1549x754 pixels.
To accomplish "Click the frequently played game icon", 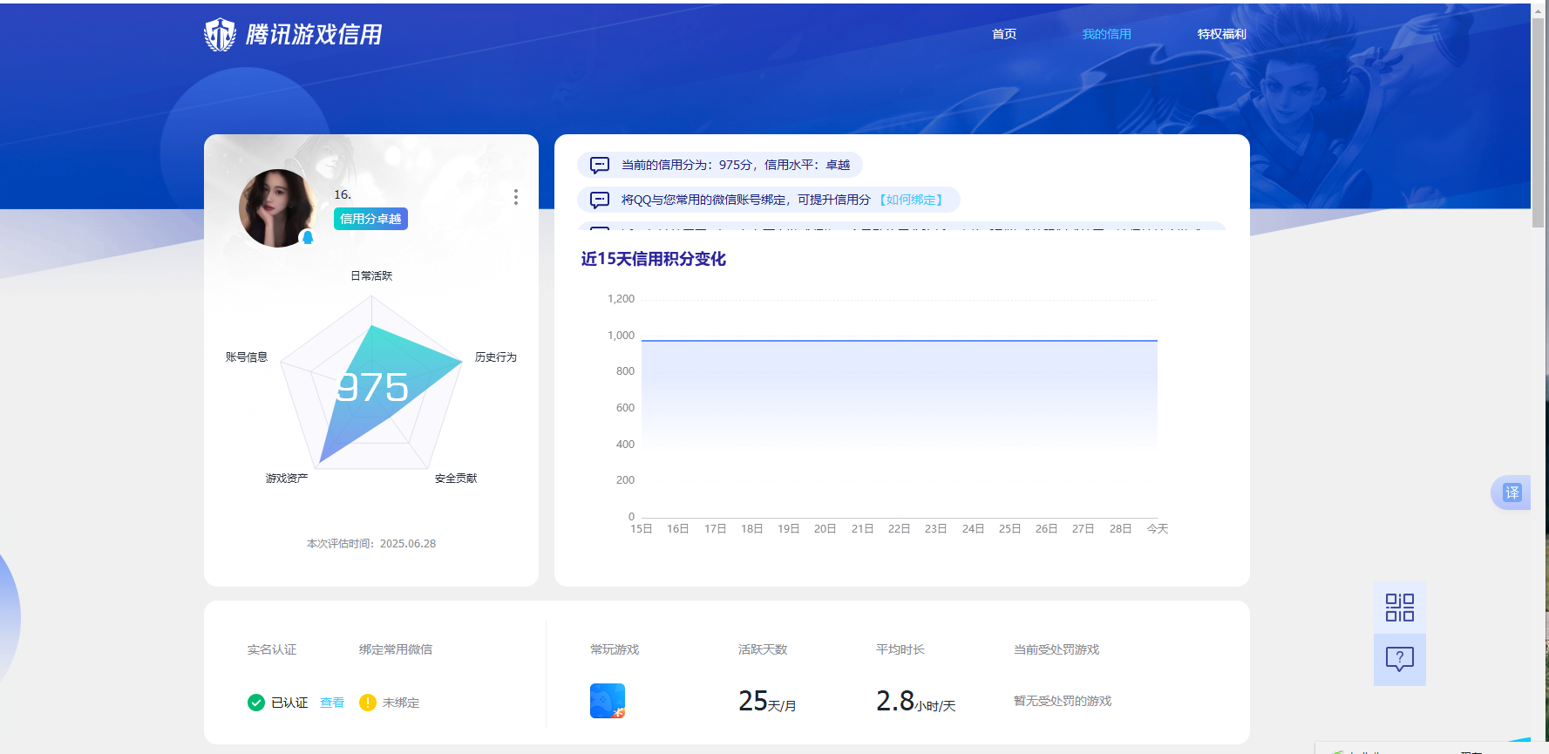I will click(608, 701).
